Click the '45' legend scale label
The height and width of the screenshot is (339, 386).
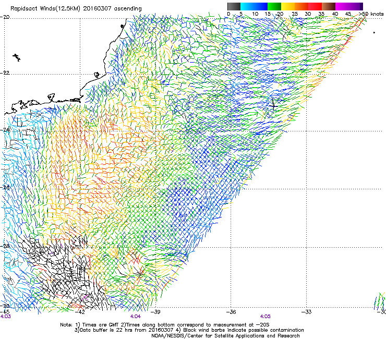tap(348, 14)
